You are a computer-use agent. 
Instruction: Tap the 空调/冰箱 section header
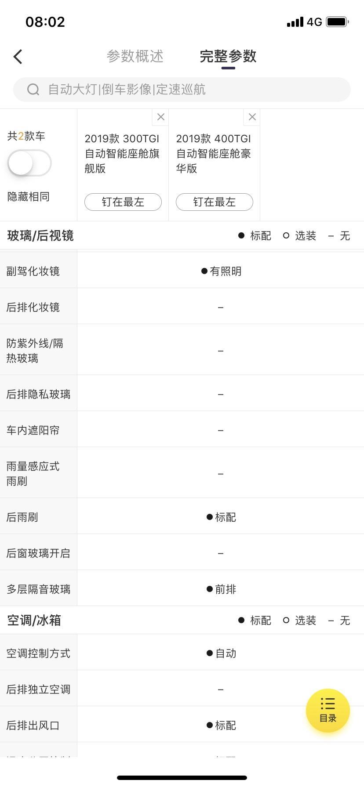34,621
